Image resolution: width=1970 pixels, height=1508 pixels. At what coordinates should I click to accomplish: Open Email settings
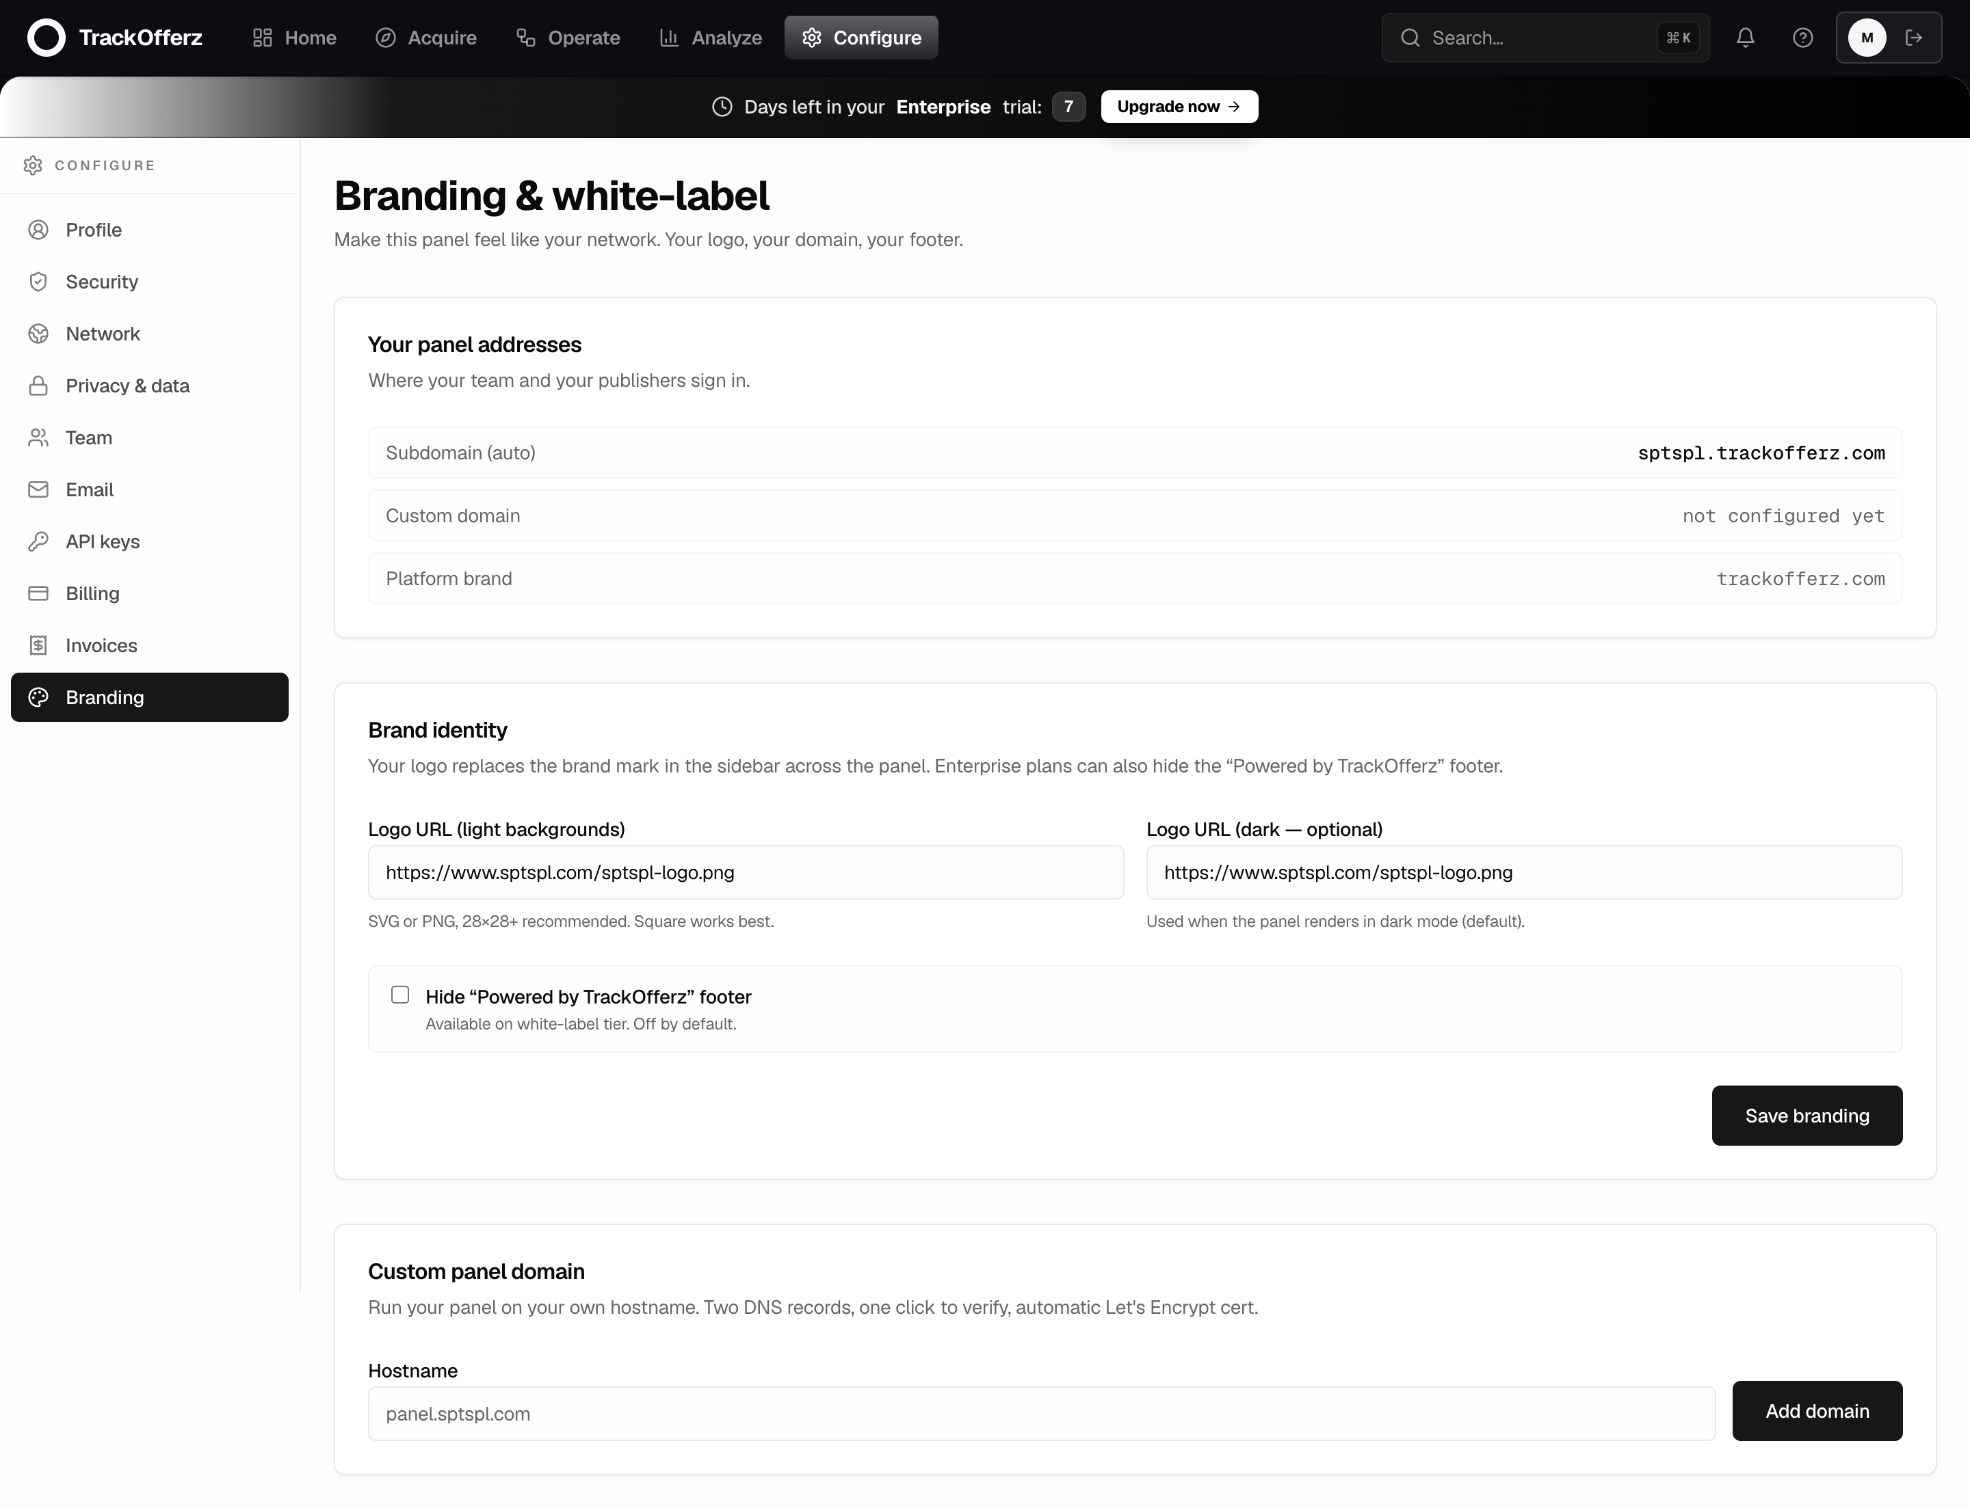(x=150, y=490)
